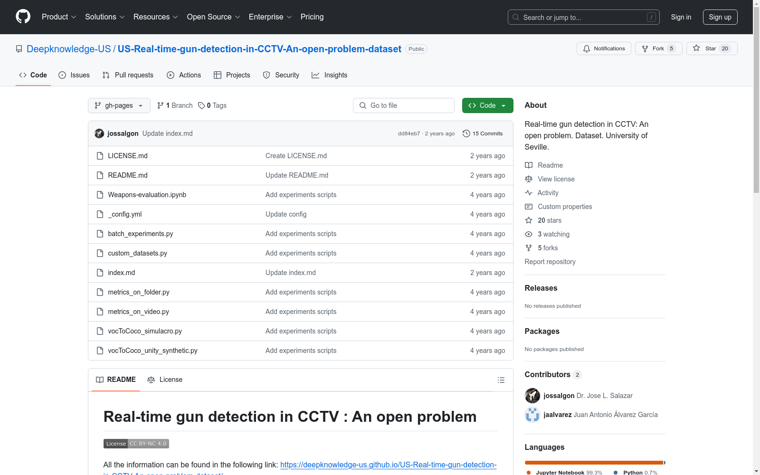Select the Code repository tab
760x475 pixels.
33,75
